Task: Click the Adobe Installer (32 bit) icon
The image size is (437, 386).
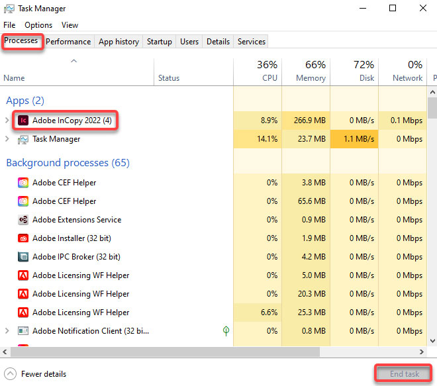Action: point(23,238)
